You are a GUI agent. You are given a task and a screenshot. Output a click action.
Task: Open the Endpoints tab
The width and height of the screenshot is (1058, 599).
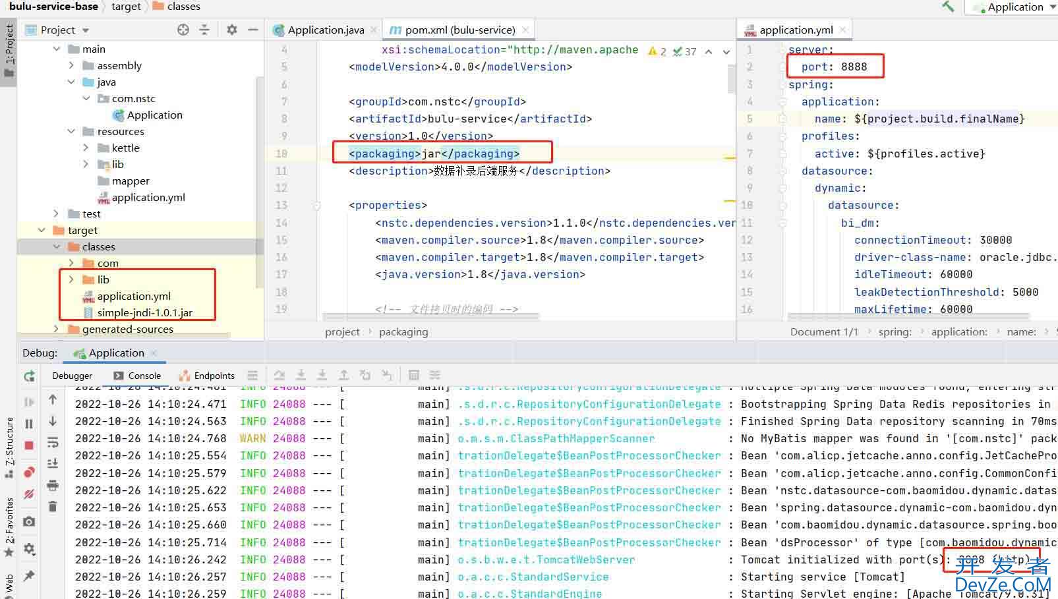click(207, 376)
